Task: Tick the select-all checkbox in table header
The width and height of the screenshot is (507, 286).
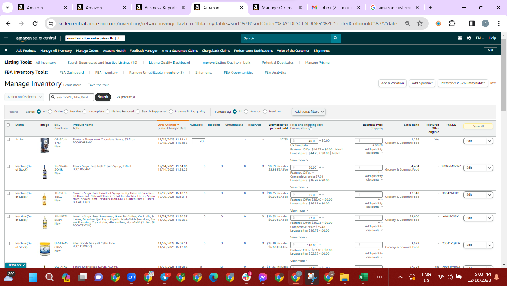Action: coord(8,125)
